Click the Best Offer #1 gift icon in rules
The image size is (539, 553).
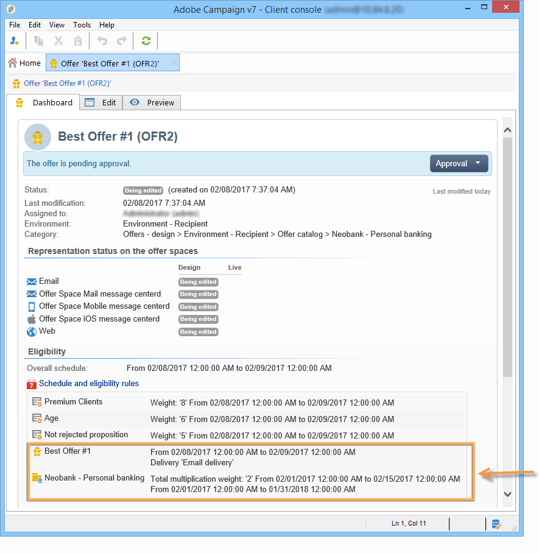tap(37, 451)
